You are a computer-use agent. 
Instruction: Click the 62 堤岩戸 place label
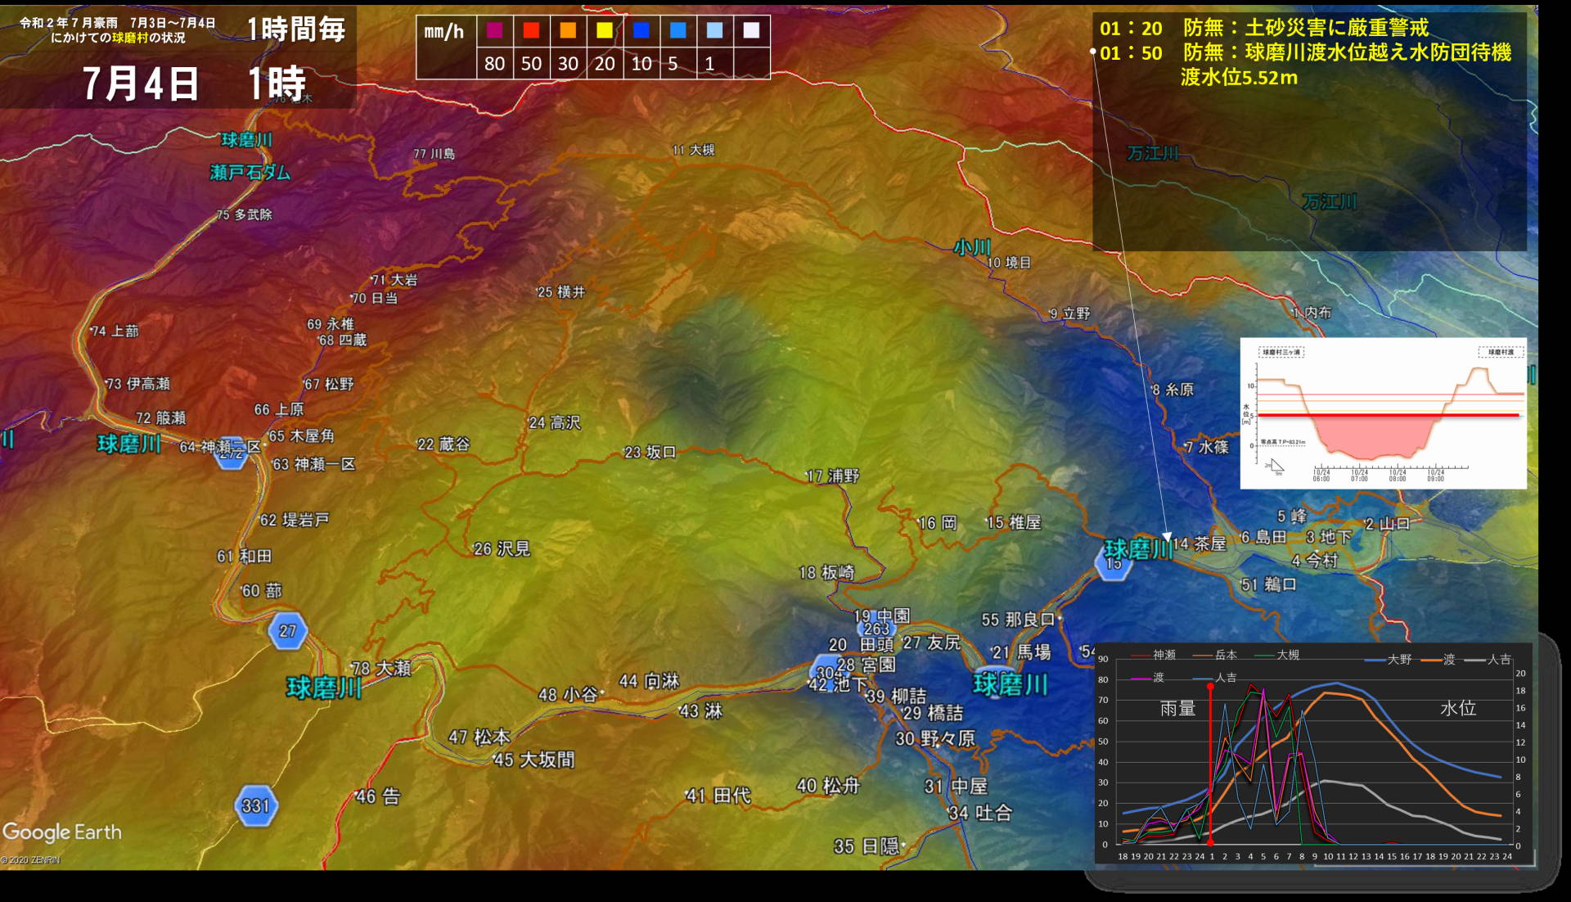(295, 520)
